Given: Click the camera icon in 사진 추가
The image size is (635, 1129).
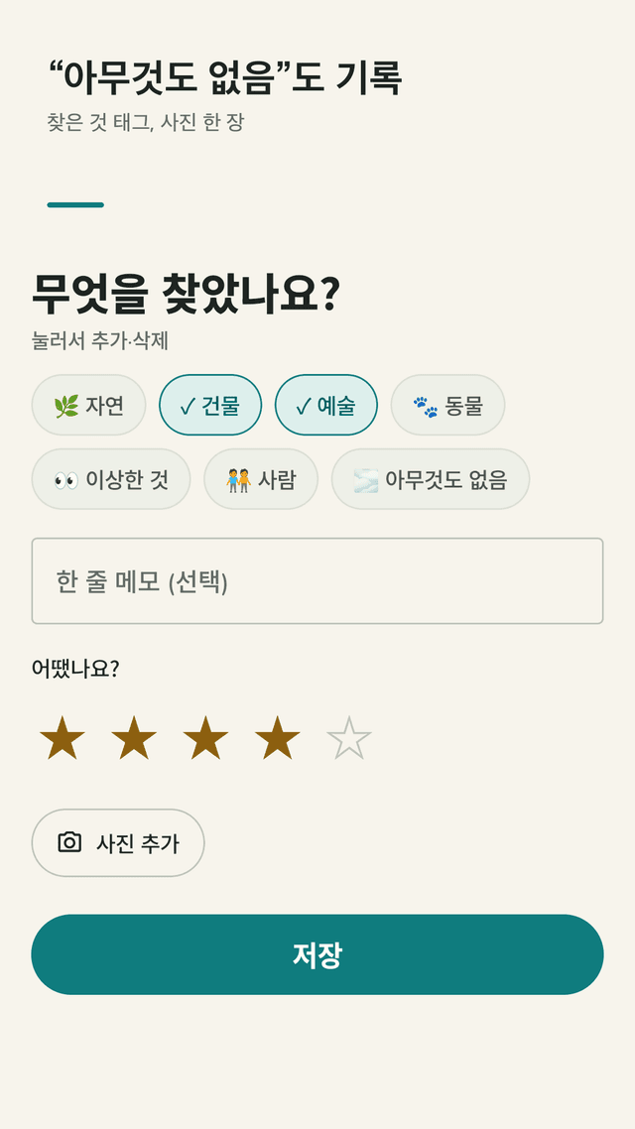Looking at the screenshot, I should [69, 841].
